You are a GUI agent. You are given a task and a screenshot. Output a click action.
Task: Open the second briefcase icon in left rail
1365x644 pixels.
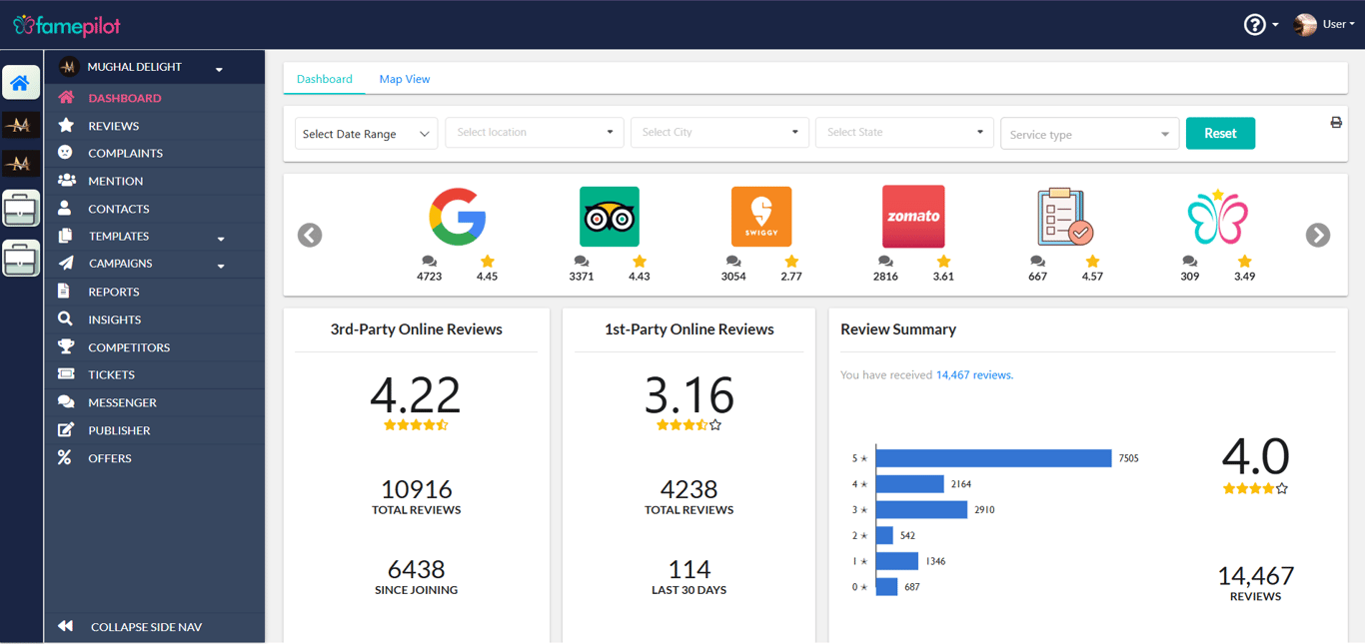point(21,259)
